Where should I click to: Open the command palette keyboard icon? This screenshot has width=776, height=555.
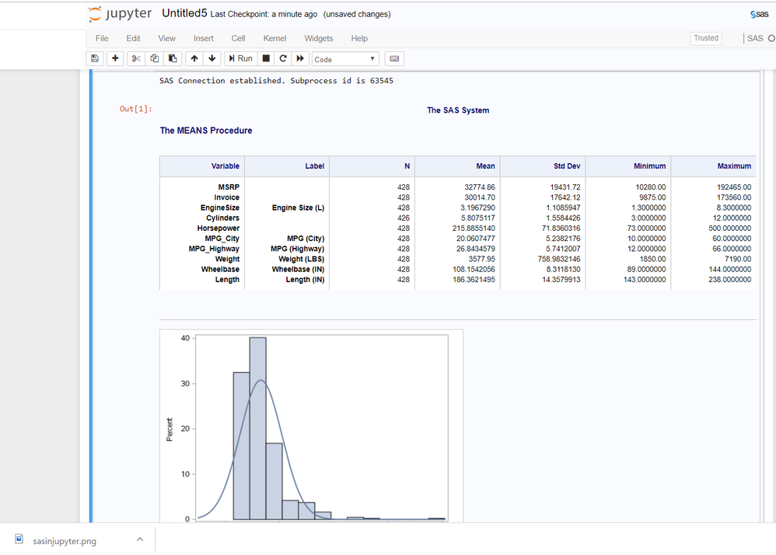393,59
